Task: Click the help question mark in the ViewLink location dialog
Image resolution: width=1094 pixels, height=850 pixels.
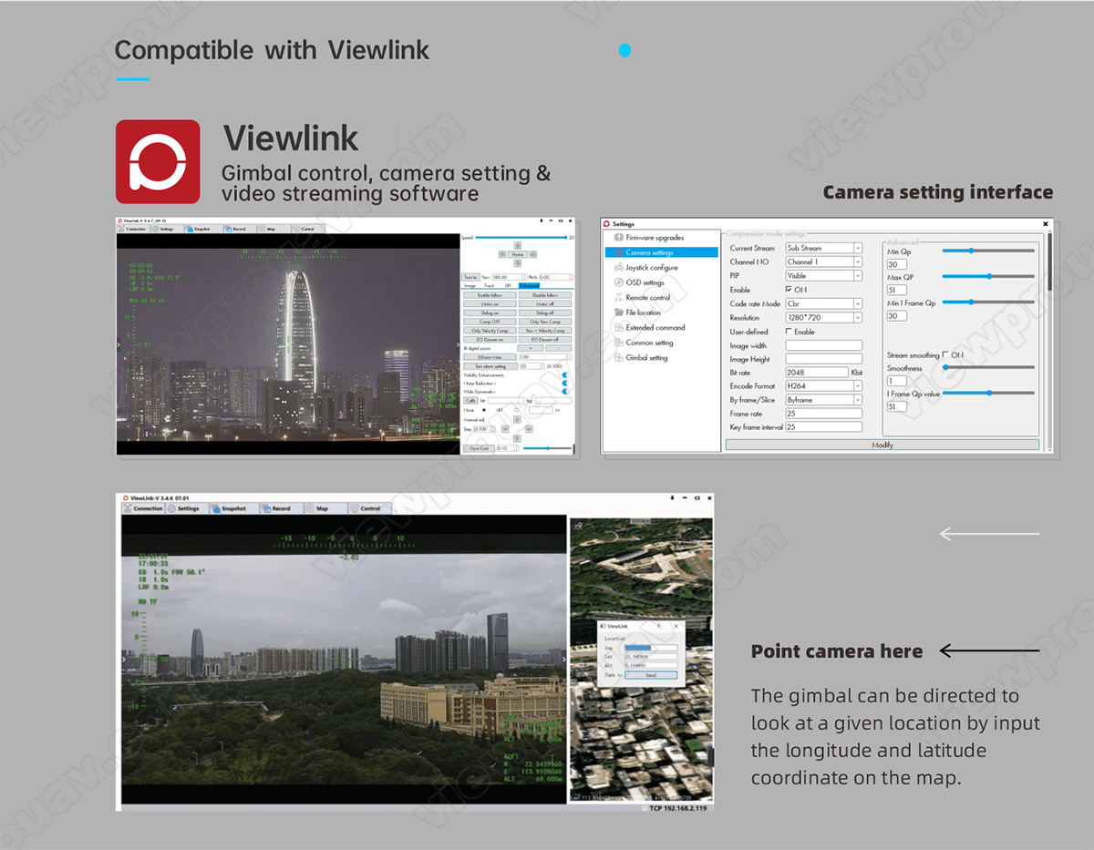Action: click(x=657, y=627)
